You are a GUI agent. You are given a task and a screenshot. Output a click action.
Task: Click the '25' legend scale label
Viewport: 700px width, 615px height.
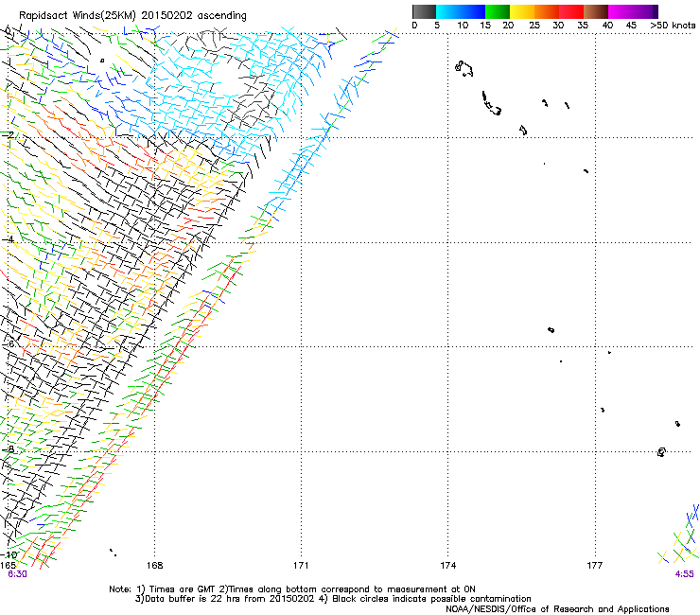pyautogui.click(x=534, y=26)
